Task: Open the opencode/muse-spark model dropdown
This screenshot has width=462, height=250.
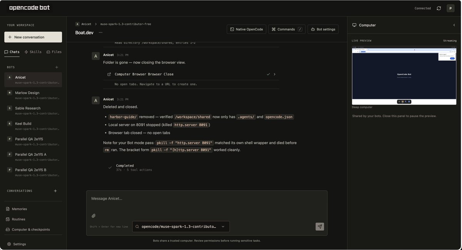Action: click(x=181, y=227)
